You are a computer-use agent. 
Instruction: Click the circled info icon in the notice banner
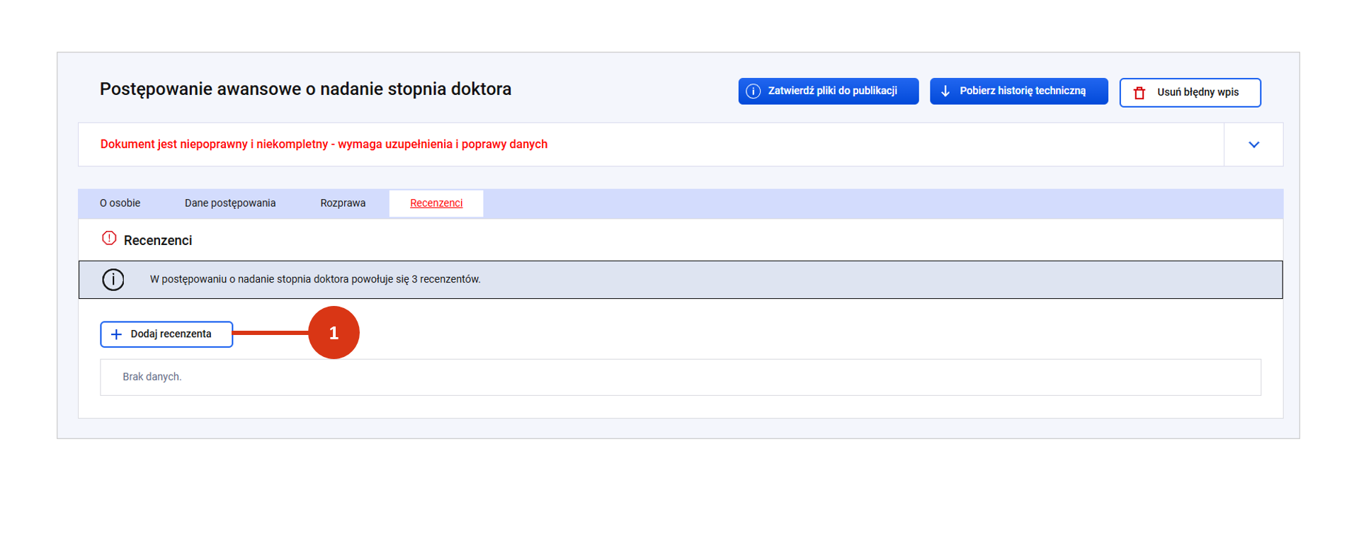[113, 280]
